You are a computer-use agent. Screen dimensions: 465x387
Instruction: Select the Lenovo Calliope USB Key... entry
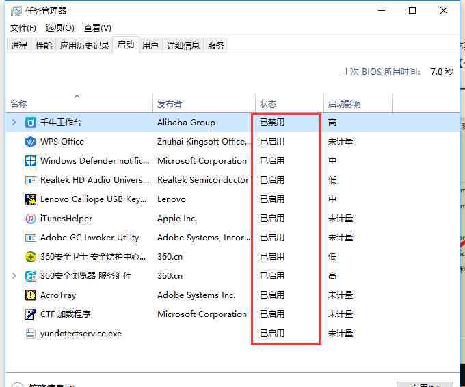tap(94, 199)
